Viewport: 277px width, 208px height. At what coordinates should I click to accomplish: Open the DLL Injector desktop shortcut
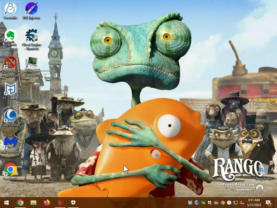click(31, 11)
